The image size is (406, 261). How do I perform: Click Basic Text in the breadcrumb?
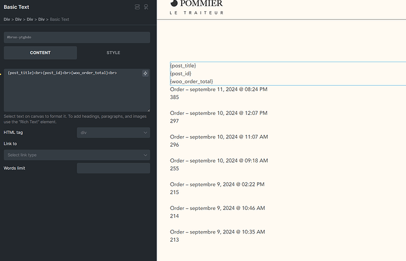tap(59, 19)
